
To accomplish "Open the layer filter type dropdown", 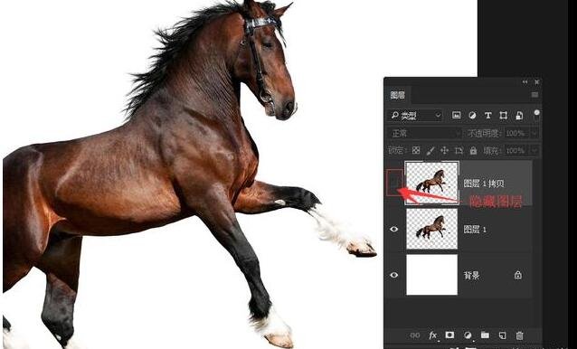I will point(414,116).
